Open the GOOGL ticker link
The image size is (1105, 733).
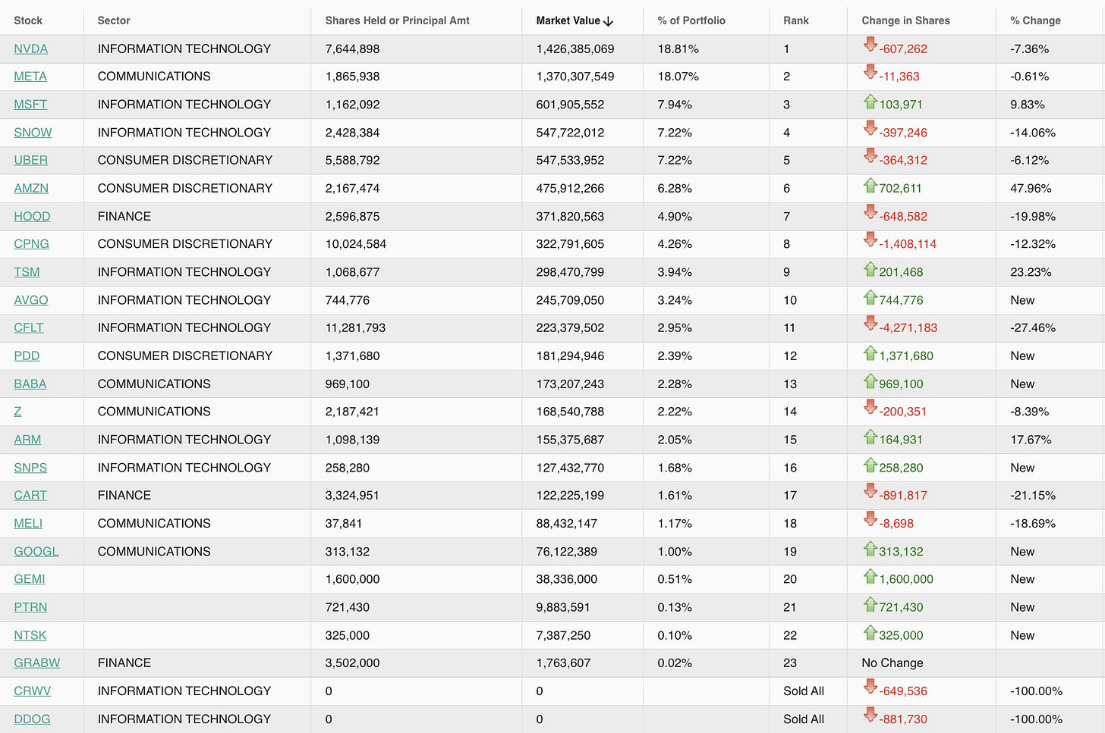(36, 551)
